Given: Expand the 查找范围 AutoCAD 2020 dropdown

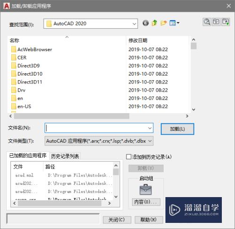Looking at the screenshot, I should coord(134,24).
